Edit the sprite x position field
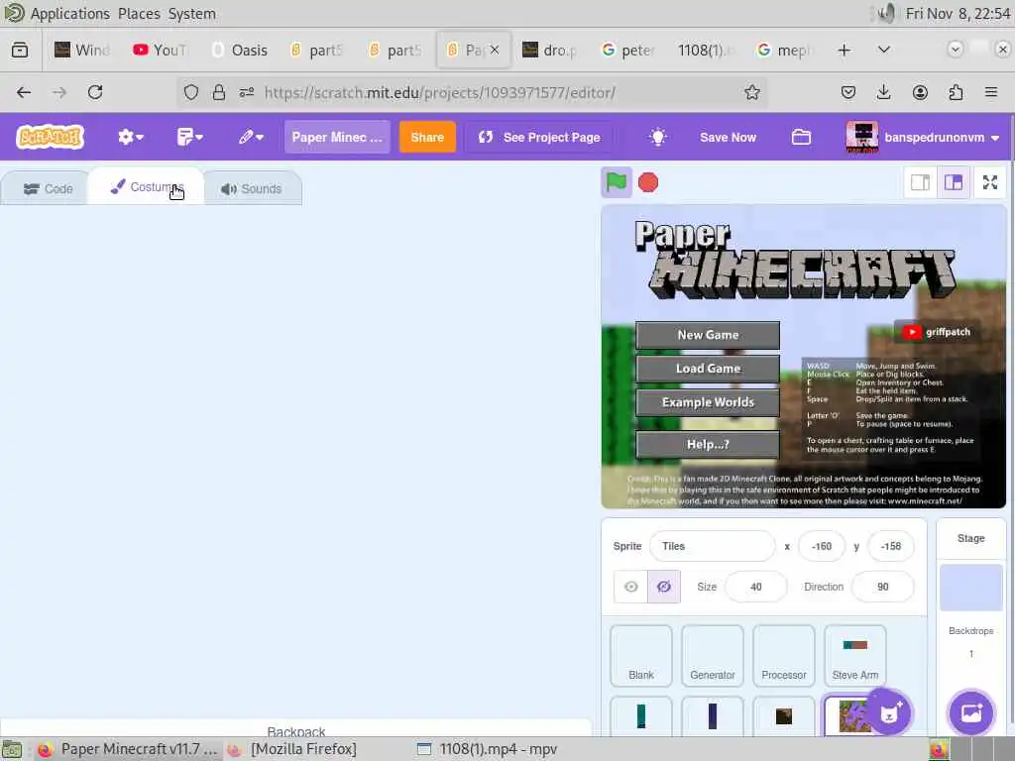This screenshot has height=761, width=1015. [x=822, y=546]
